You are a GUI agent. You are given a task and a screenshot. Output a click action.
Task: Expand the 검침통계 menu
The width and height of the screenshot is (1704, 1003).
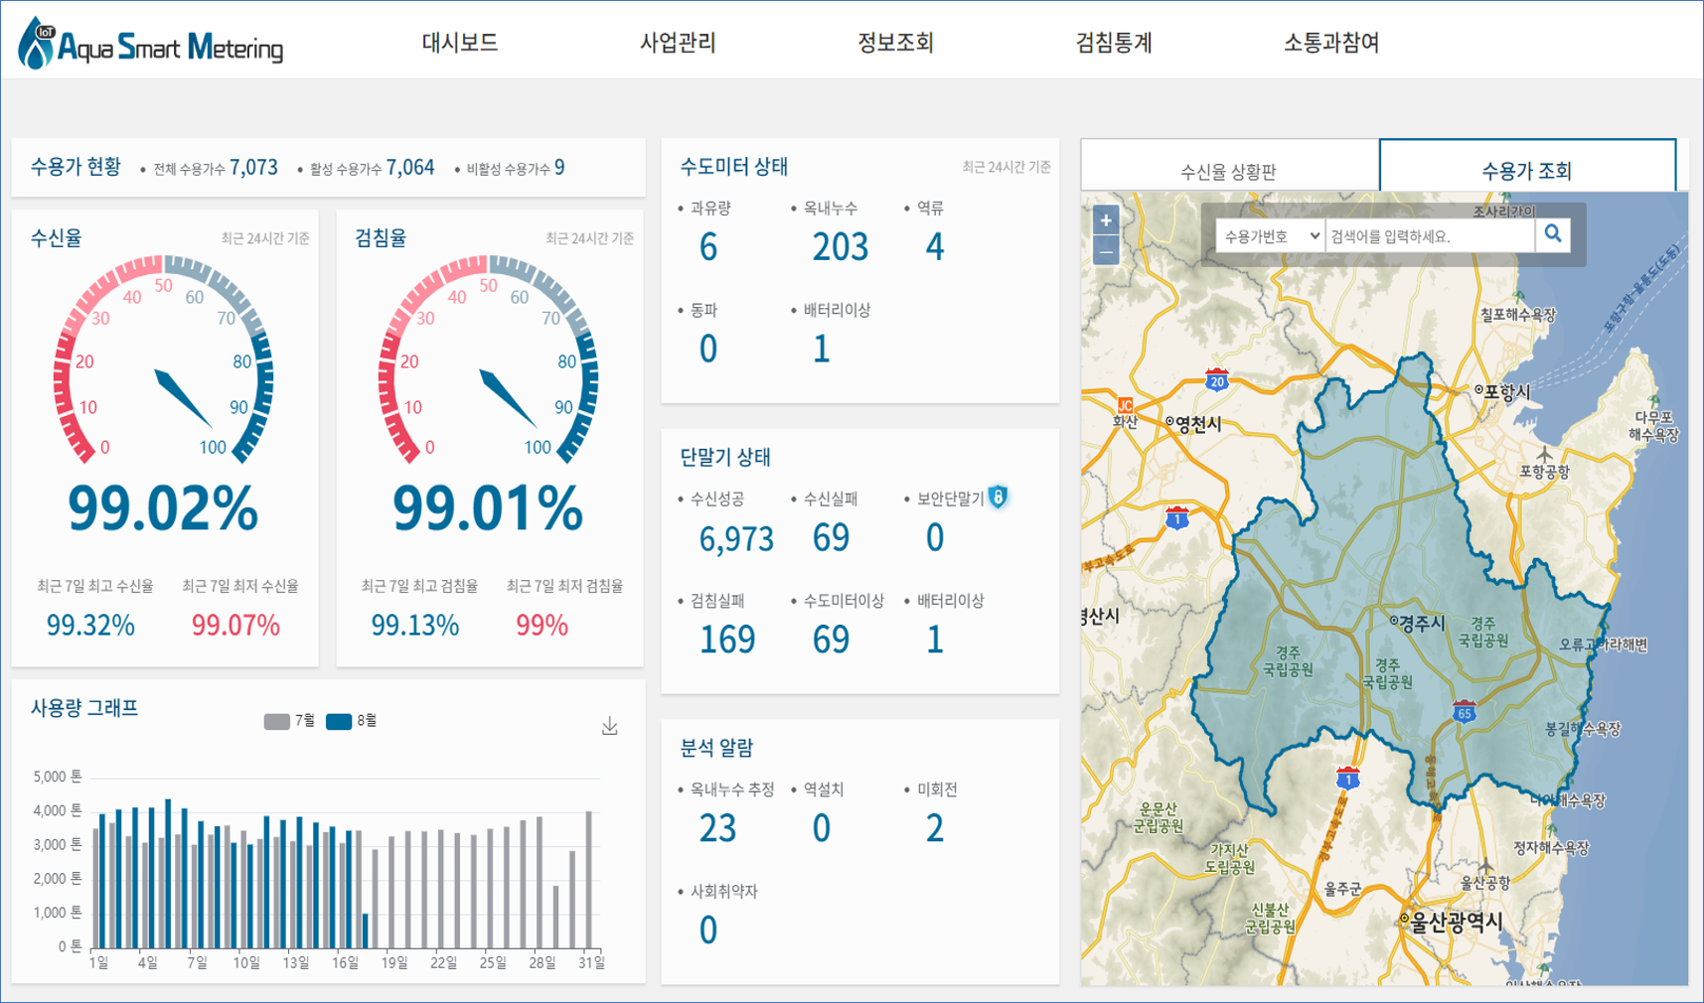click(x=1114, y=43)
